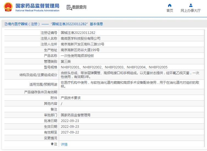Click the 2022-09-23 value in 批准日期 row

tap(70, 121)
